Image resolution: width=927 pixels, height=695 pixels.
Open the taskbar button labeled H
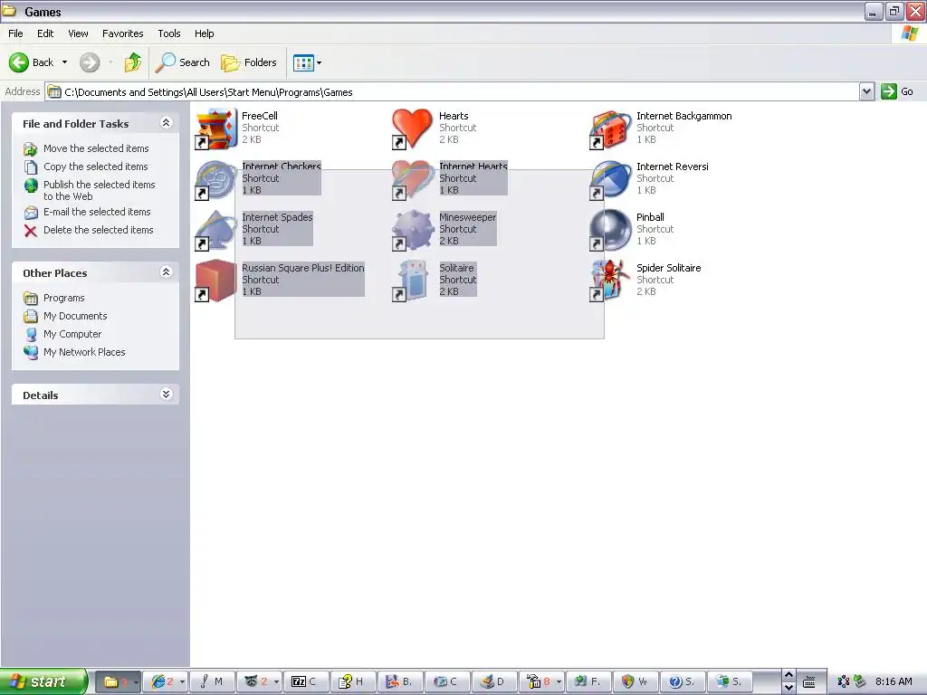pos(352,681)
